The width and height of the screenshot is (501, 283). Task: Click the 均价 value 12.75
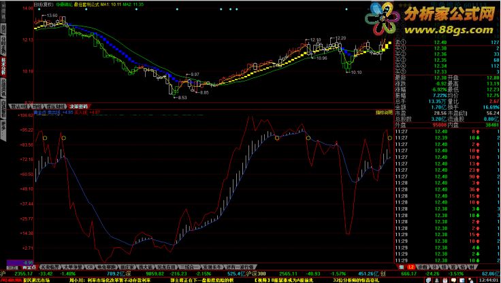[x=493, y=95]
